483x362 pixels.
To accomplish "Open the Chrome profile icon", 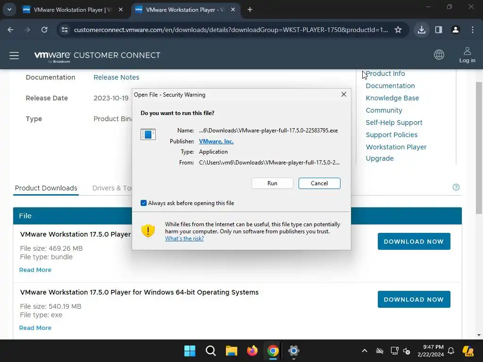I will click(456, 30).
